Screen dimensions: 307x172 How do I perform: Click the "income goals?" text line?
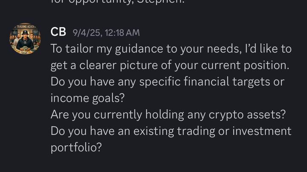coord(87,98)
